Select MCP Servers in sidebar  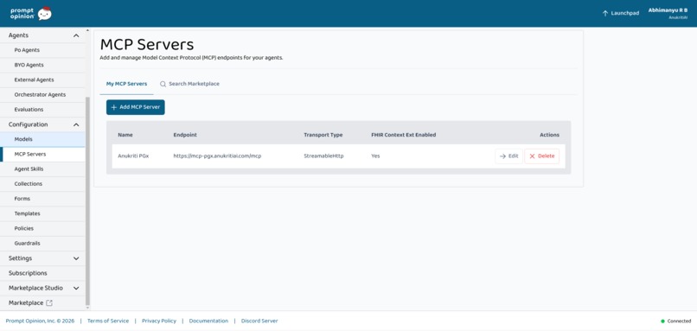42,154
